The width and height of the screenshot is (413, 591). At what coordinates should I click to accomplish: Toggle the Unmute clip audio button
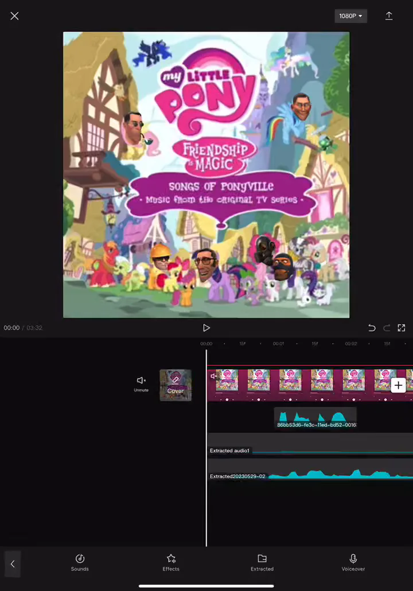click(x=141, y=384)
